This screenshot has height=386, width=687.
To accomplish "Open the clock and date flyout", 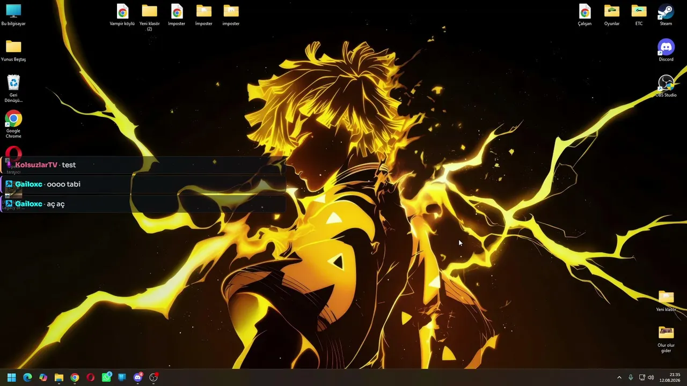I will click(670, 377).
